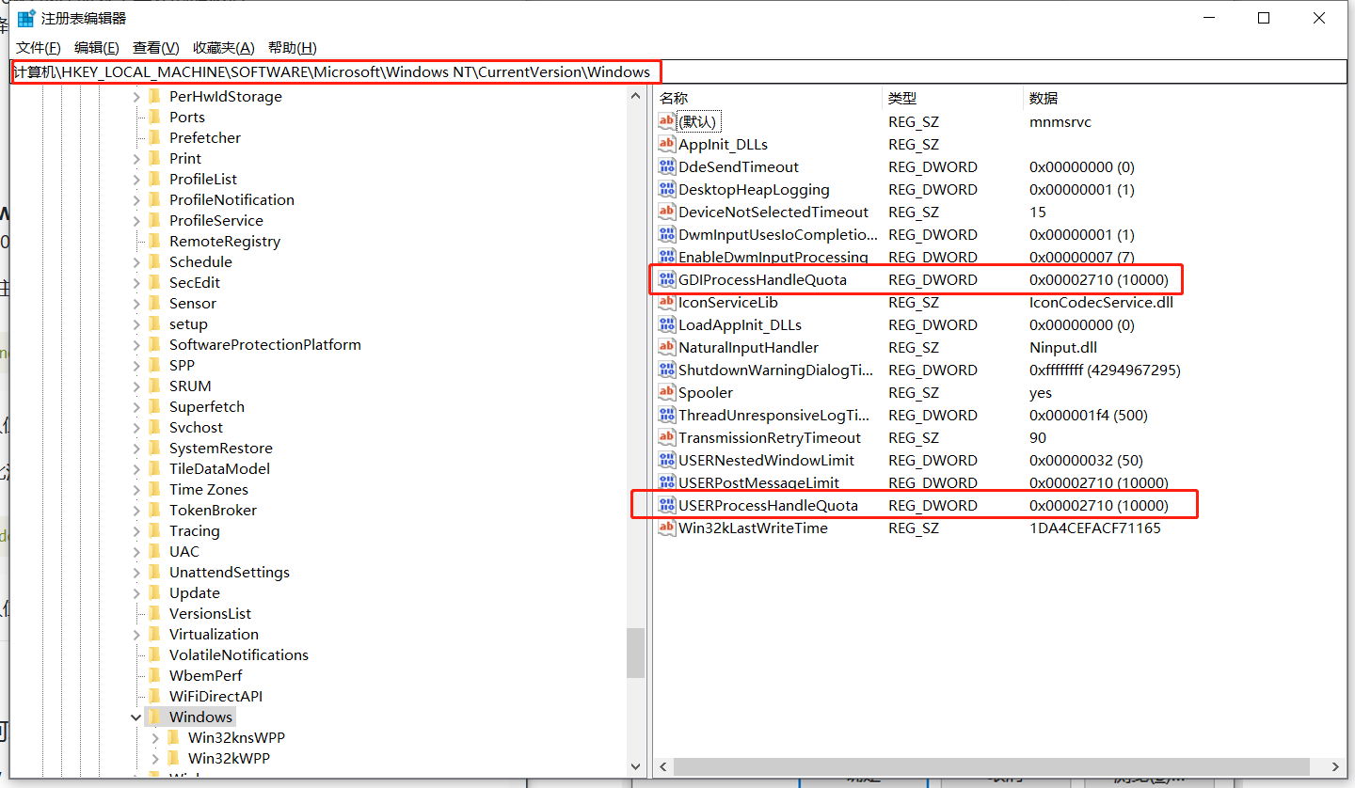Click inside the registry path address bar
Viewport: 1355px width, 788px height.
[x=376, y=71]
